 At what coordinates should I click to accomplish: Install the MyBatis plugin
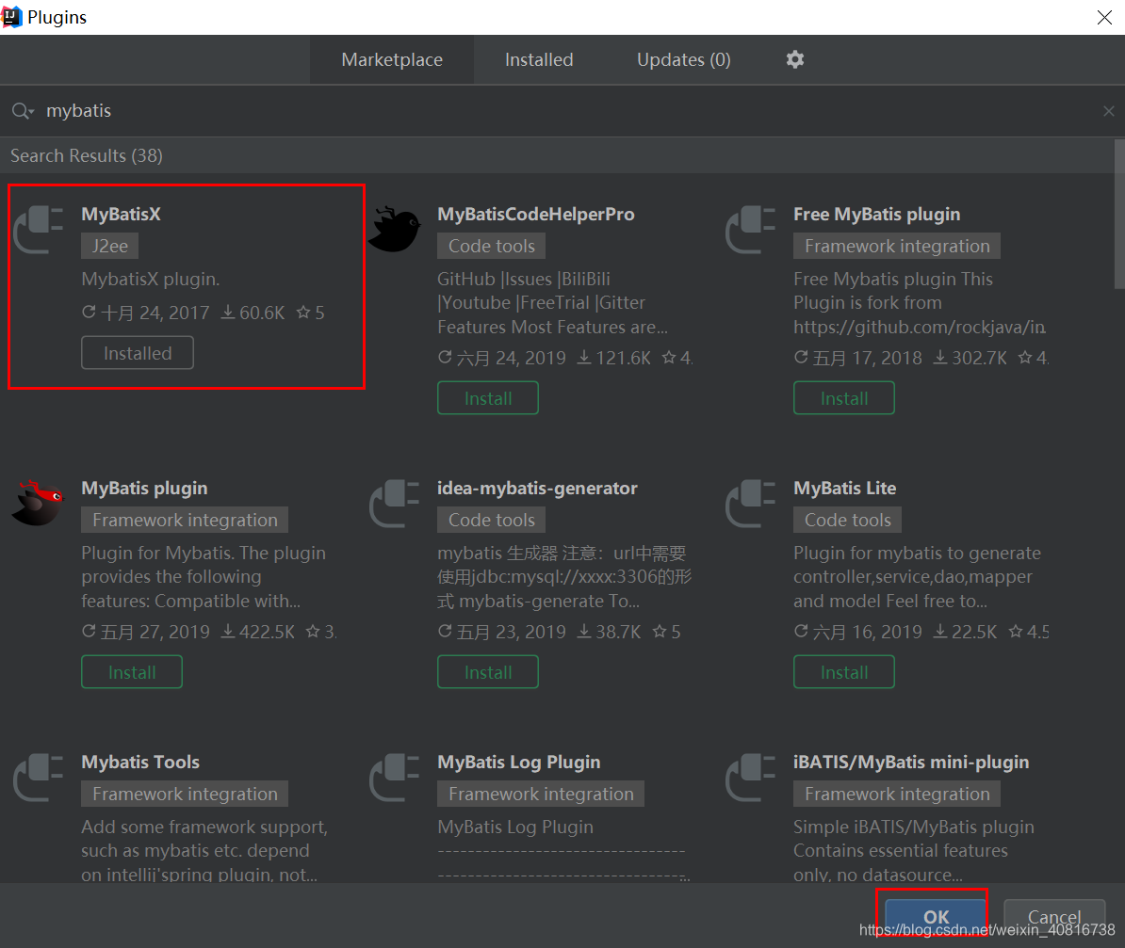132,672
